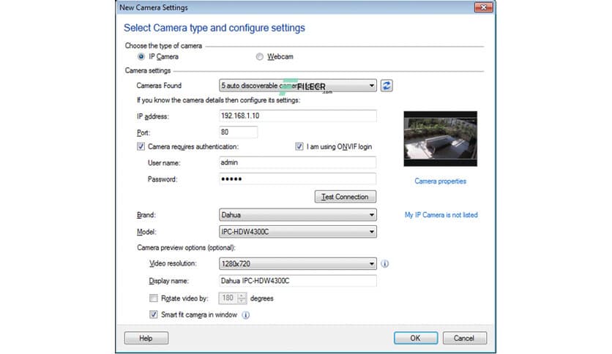Click the Cancel button
The height and width of the screenshot is (354, 612).
pyautogui.click(x=464, y=338)
